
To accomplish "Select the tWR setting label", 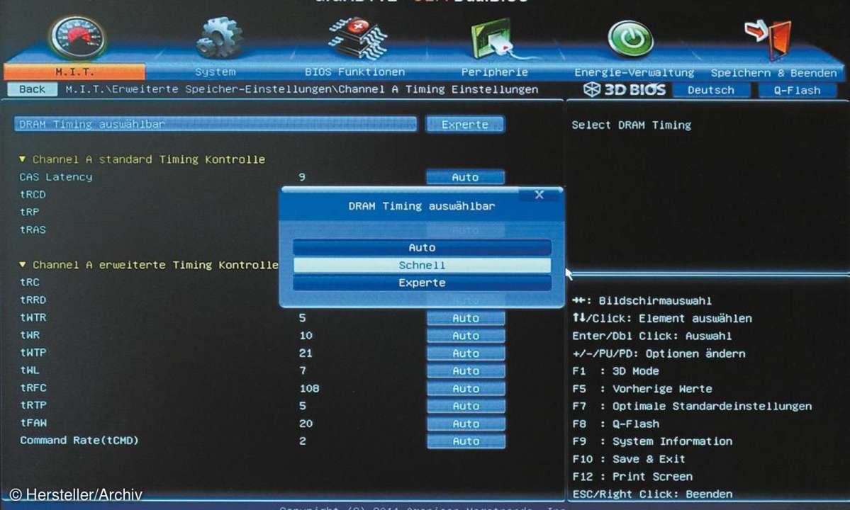I will point(29,335).
